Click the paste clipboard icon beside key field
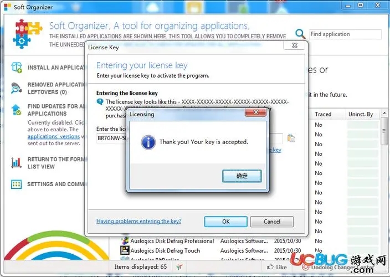The height and width of the screenshot is (277, 390). (x=291, y=138)
